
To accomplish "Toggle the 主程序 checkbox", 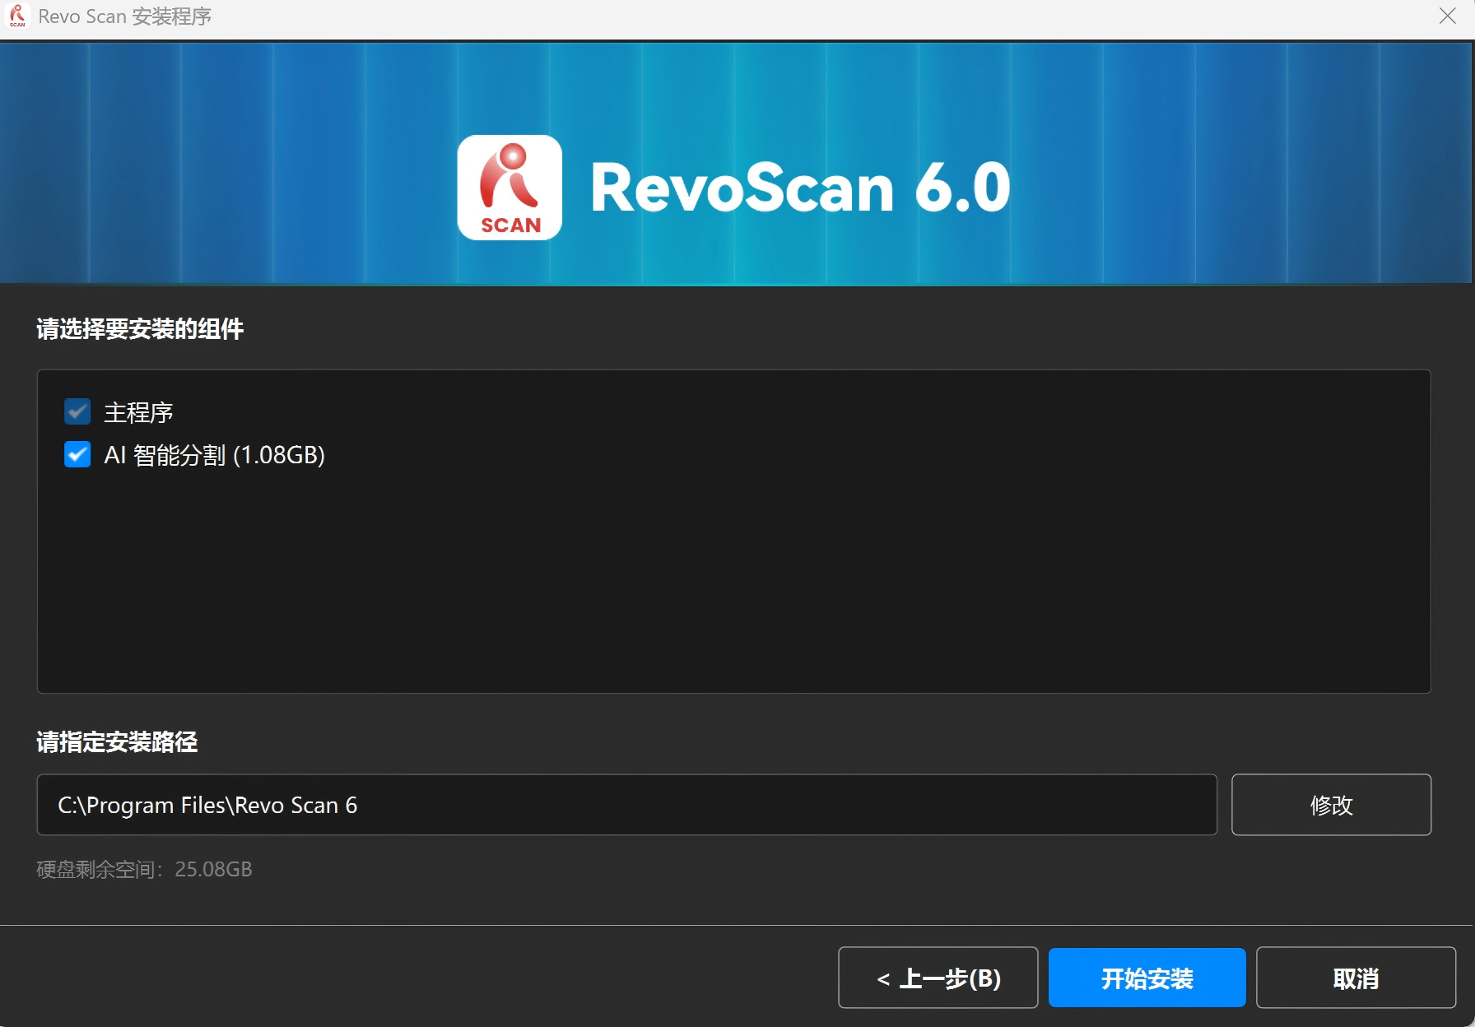I will (77, 411).
